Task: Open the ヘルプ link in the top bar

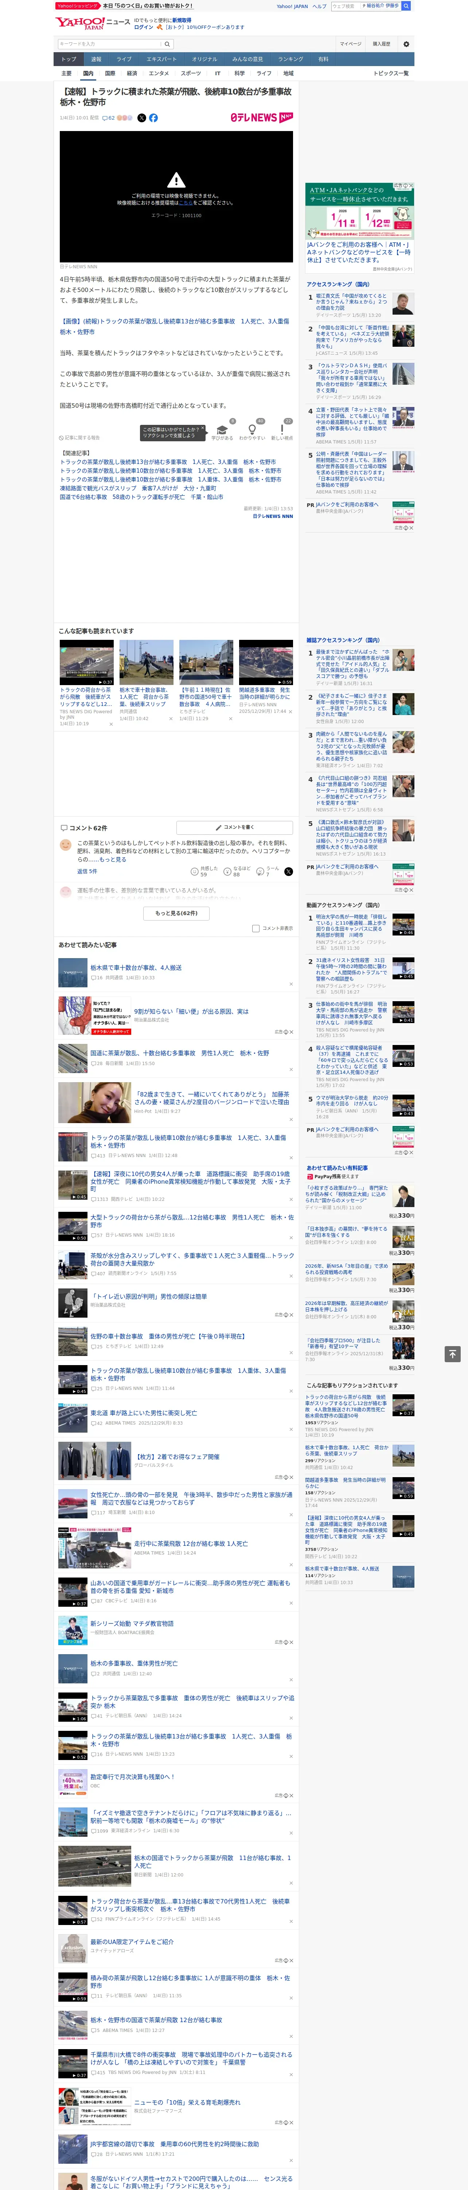Action: [x=319, y=6]
